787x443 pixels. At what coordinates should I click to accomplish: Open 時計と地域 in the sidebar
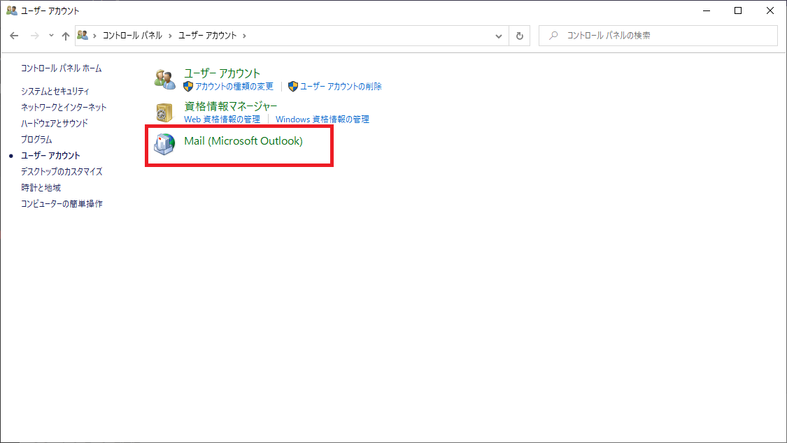tap(41, 187)
